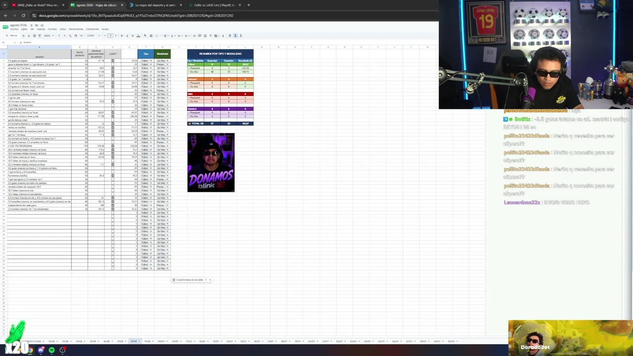
Task: Redo the last undone action
Action: pos(29,36)
